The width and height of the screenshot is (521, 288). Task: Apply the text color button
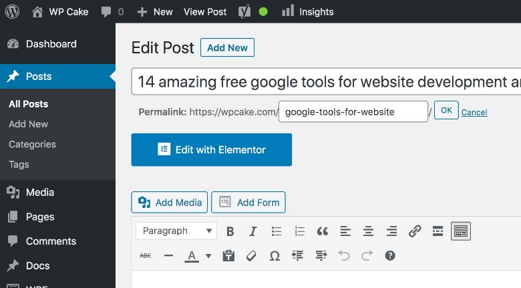(192, 256)
